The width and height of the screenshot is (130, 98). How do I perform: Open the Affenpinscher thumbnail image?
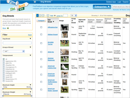point(65,27)
